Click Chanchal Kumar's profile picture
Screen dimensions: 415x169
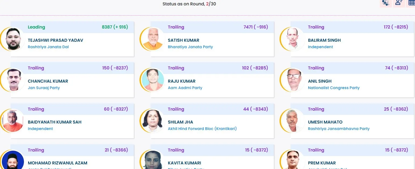pos(13,80)
